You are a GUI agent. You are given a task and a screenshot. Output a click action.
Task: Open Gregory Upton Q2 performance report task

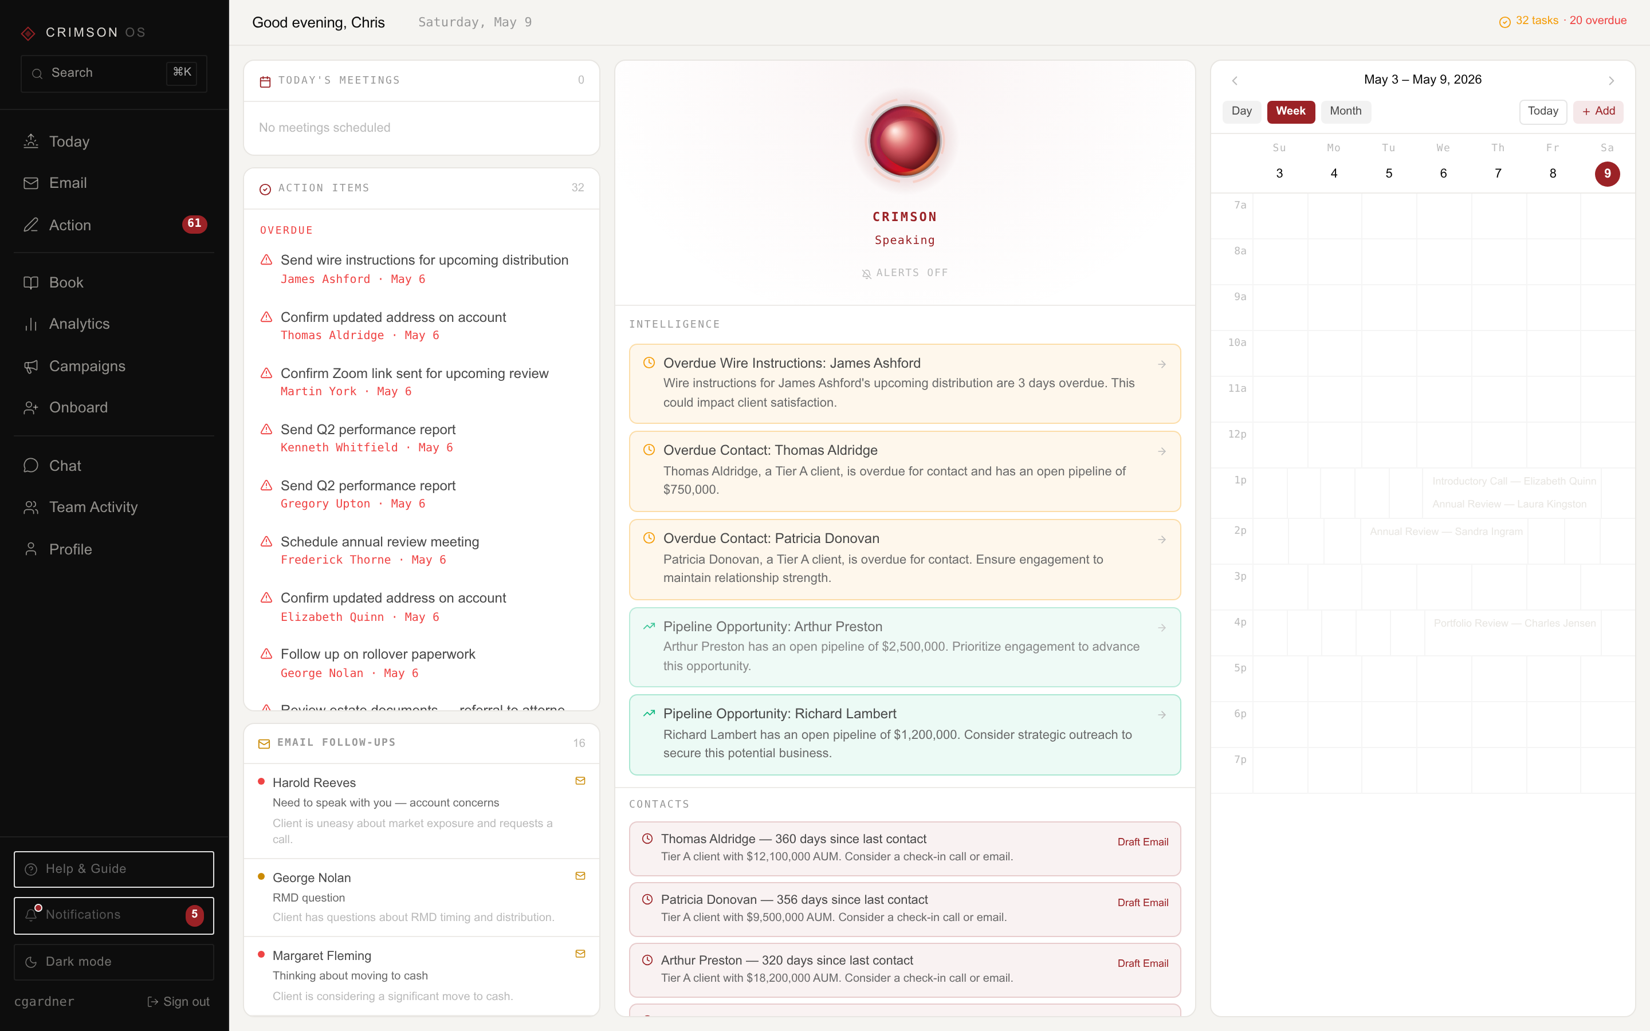tap(421, 494)
